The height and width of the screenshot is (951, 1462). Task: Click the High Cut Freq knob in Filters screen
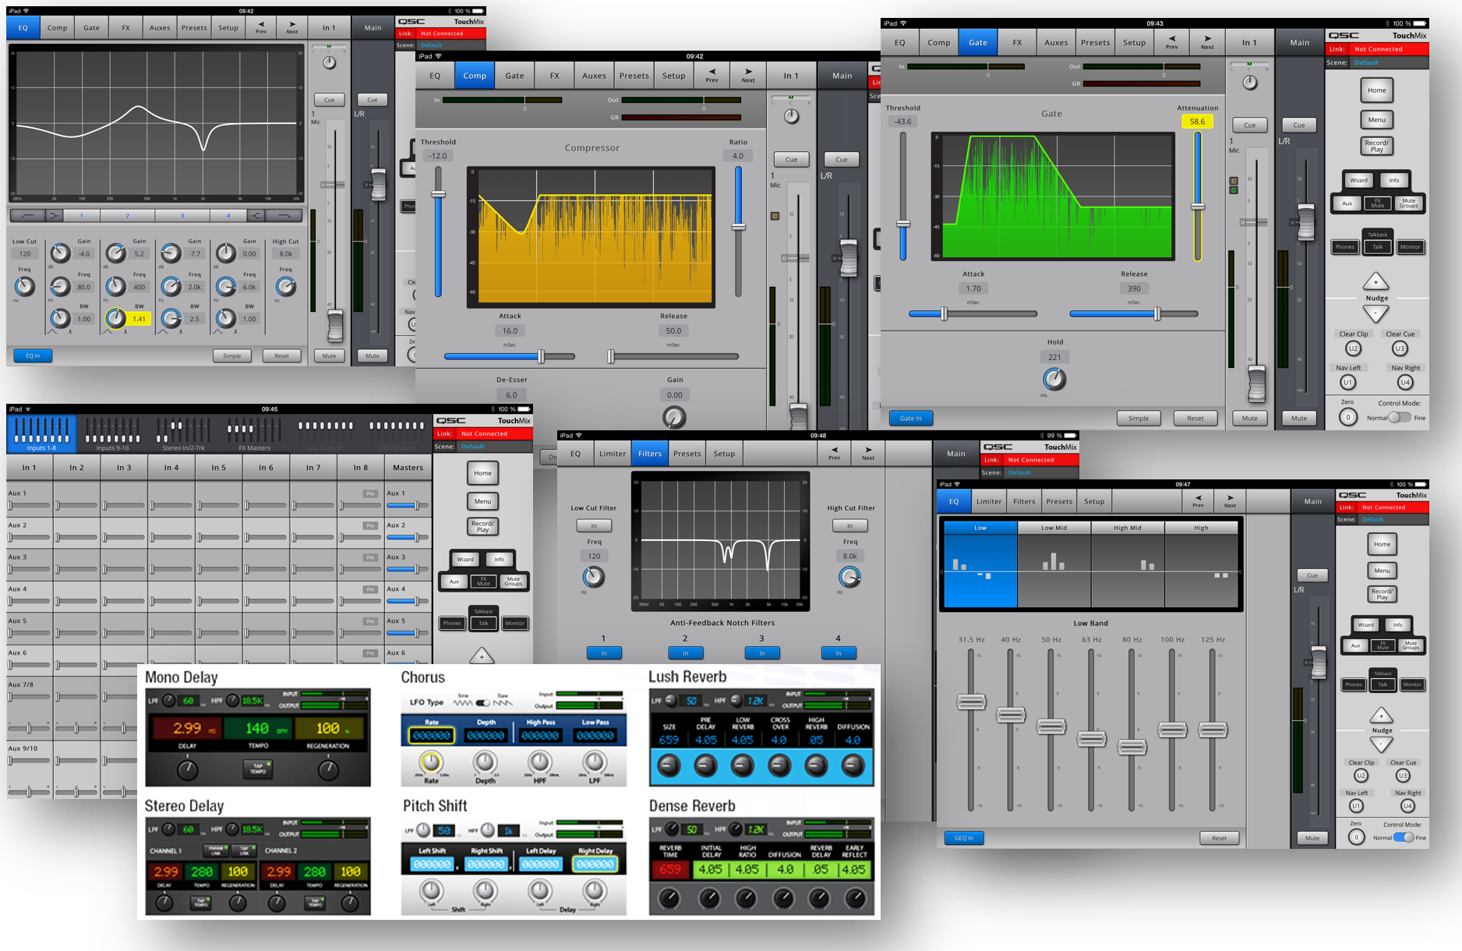[849, 578]
